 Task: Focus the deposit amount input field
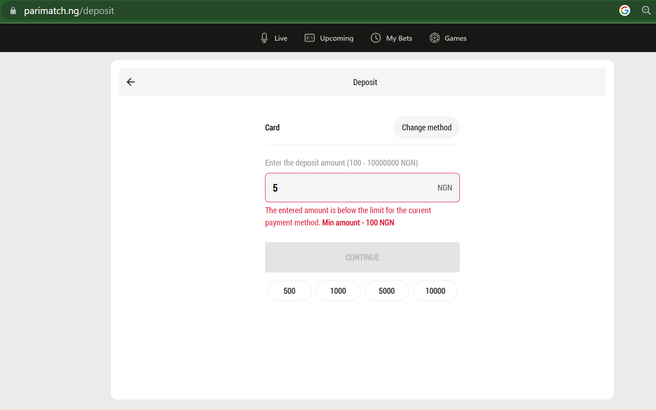point(362,187)
